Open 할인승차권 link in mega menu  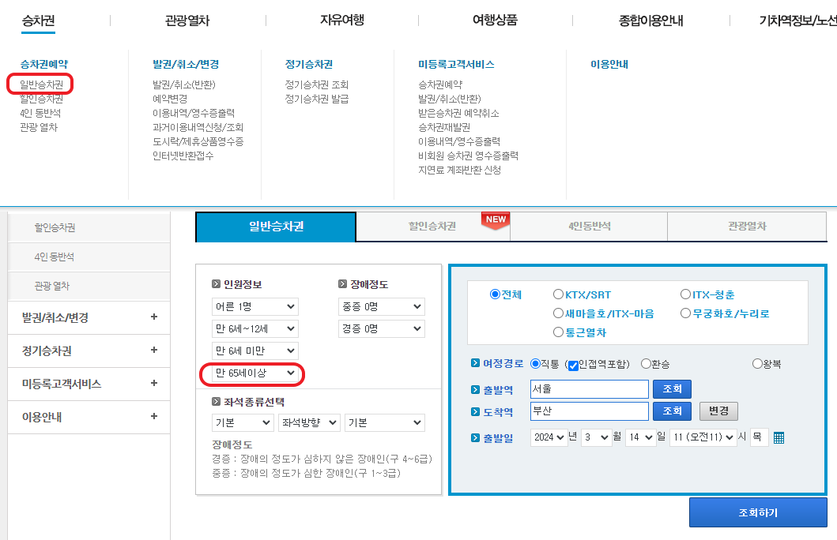point(42,99)
